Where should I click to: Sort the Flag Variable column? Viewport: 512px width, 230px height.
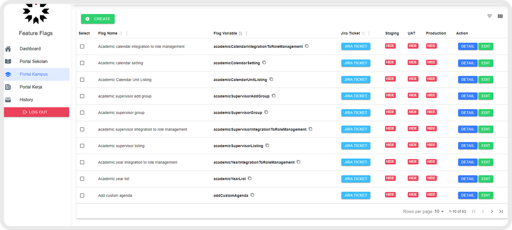pos(240,33)
